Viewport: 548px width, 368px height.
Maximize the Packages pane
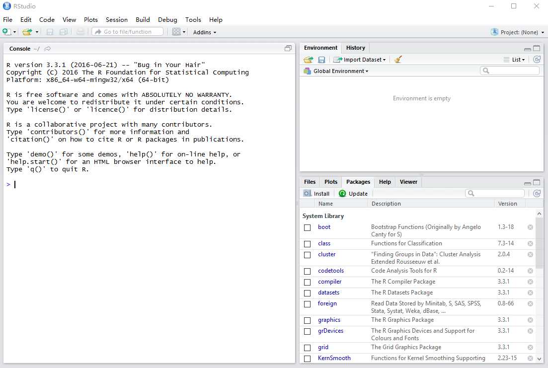(x=537, y=182)
